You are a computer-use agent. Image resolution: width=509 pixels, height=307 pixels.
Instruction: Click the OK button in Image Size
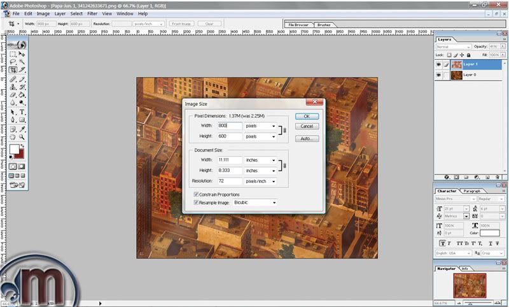306,117
